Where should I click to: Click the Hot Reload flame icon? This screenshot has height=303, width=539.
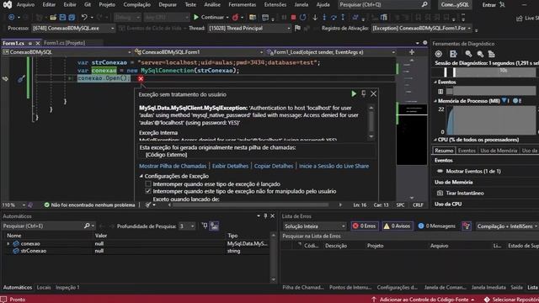(236, 17)
